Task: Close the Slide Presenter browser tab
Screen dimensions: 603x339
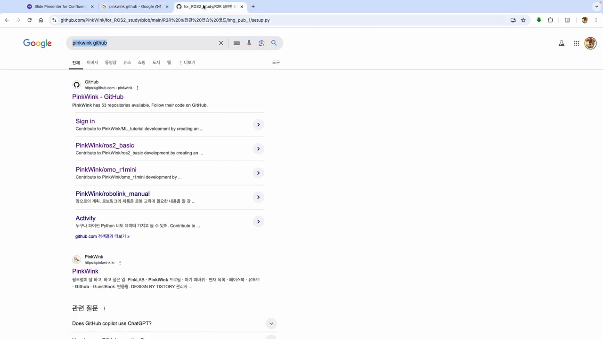Action: tap(92, 7)
